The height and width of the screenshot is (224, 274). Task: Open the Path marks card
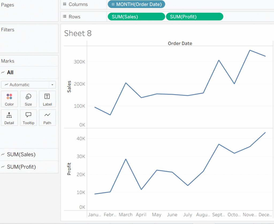[47, 118]
